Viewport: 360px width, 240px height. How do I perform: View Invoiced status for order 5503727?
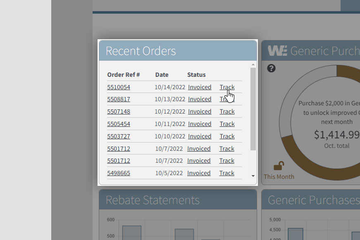pyautogui.click(x=200, y=136)
